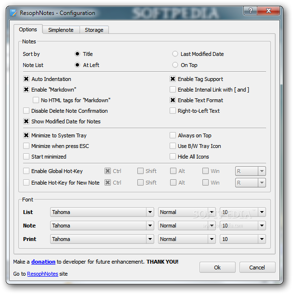Open Note font size dropdown
The image size is (293, 294).
(x=243, y=226)
